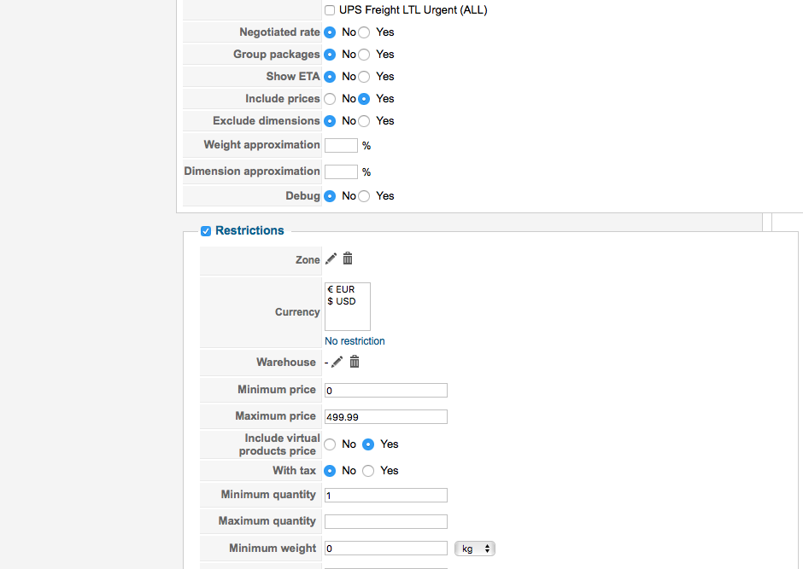The width and height of the screenshot is (803, 569).
Task: Set Include prices to No
Action: tap(330, 99)
